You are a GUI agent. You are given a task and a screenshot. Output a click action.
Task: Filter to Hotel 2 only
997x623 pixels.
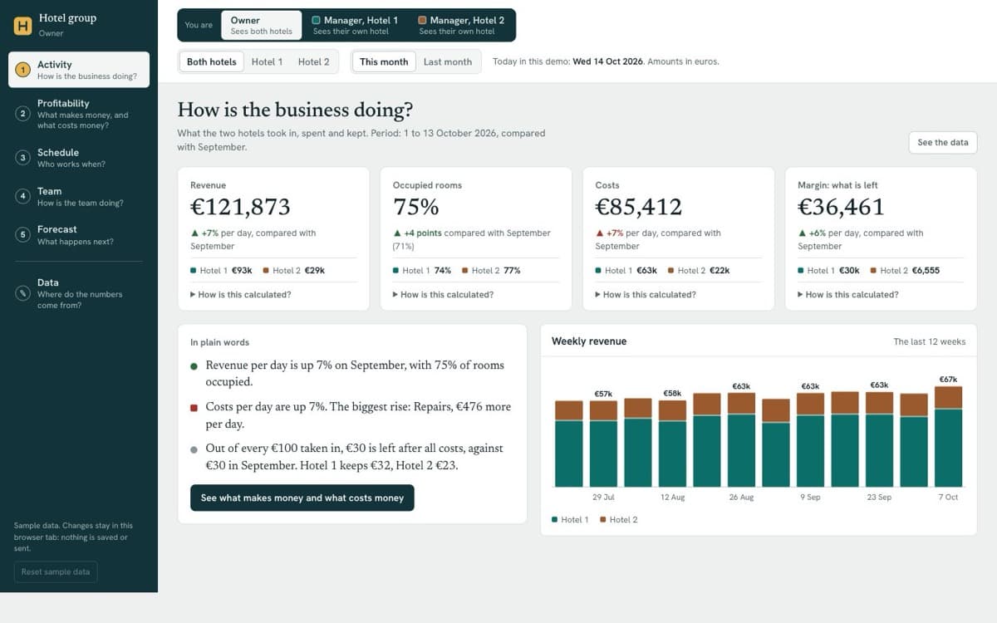point(313,61)
